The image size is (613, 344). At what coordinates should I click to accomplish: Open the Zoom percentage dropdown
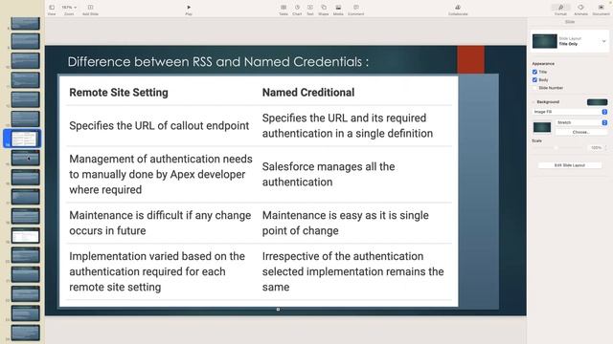(x=69, y=8)
